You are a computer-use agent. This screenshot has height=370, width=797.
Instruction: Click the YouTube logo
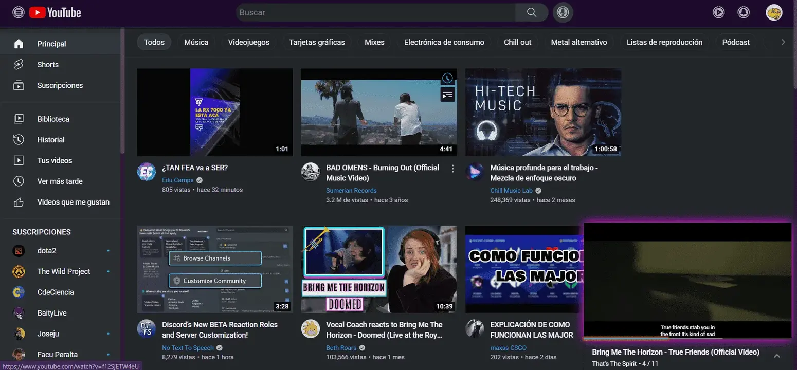click(55, 12)
